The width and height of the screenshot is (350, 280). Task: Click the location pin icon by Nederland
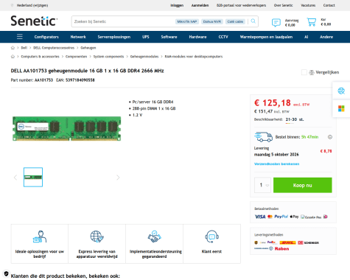[x=12, y=5]
